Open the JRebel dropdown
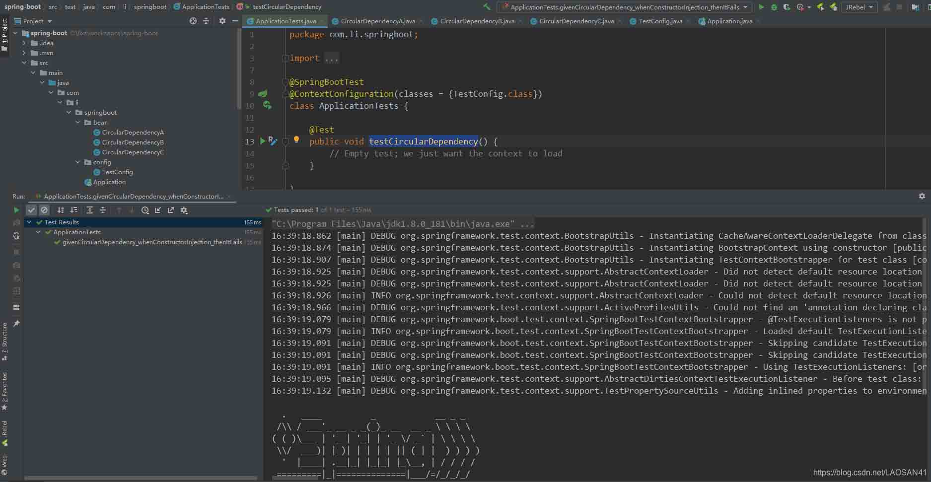This screenshot has width=931, height=482. pyautogui.click(x=859, y=7)
